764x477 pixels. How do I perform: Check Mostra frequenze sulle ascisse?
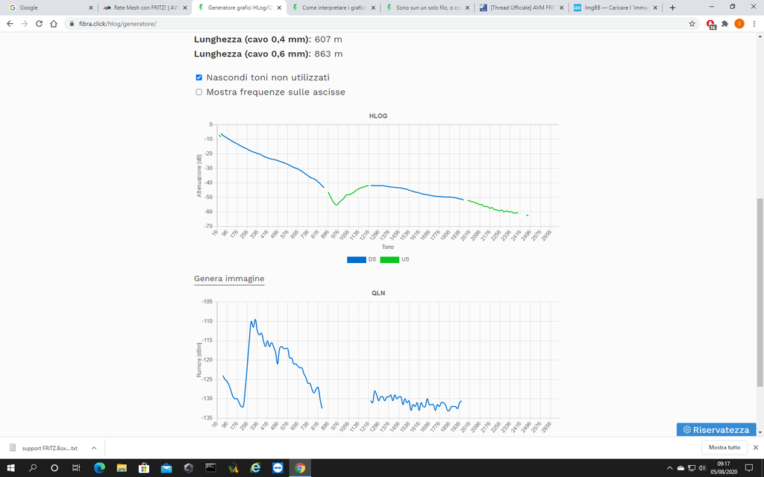click(x=198, y=92)
